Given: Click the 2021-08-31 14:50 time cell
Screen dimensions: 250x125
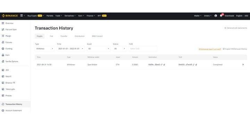Looking at the screenshot, I should tap(44, 65).
